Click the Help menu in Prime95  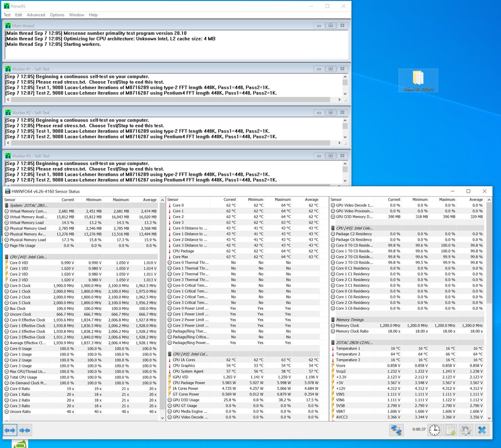pos(93,15)
